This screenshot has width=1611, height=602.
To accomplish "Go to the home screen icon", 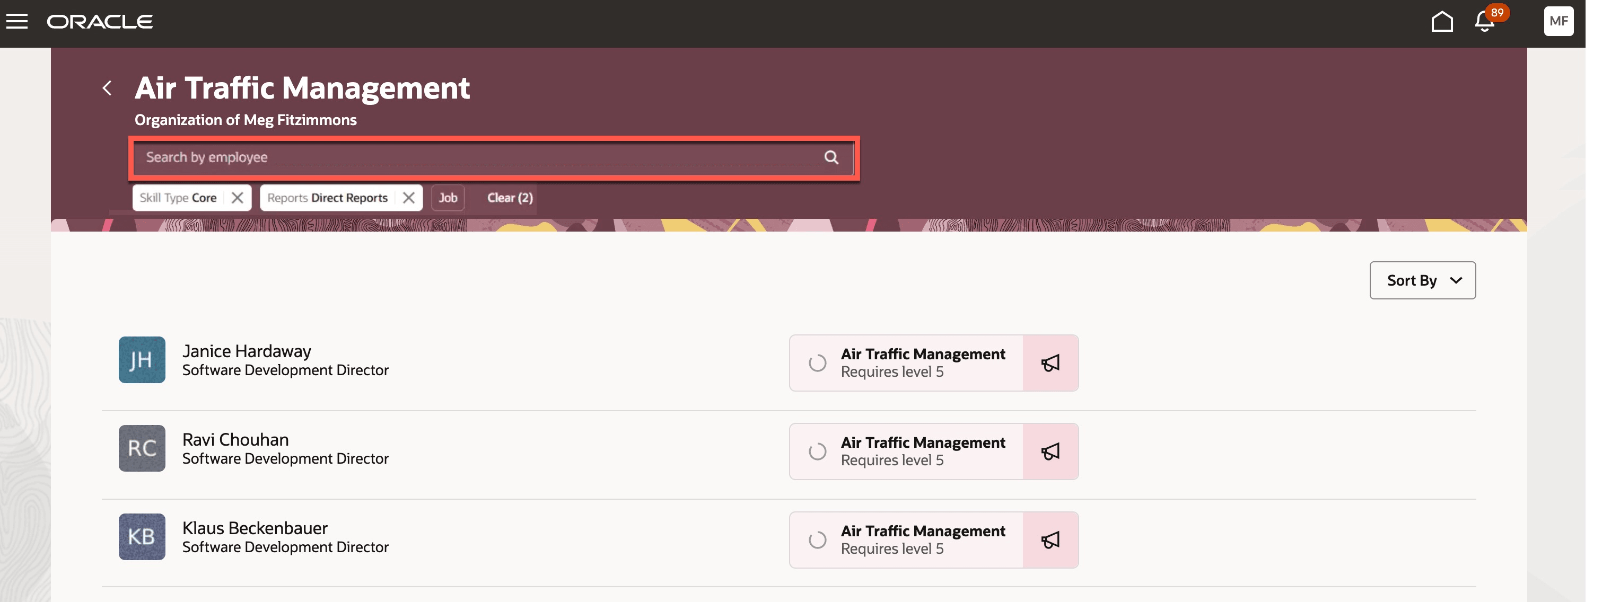I will coord(1442,21).
